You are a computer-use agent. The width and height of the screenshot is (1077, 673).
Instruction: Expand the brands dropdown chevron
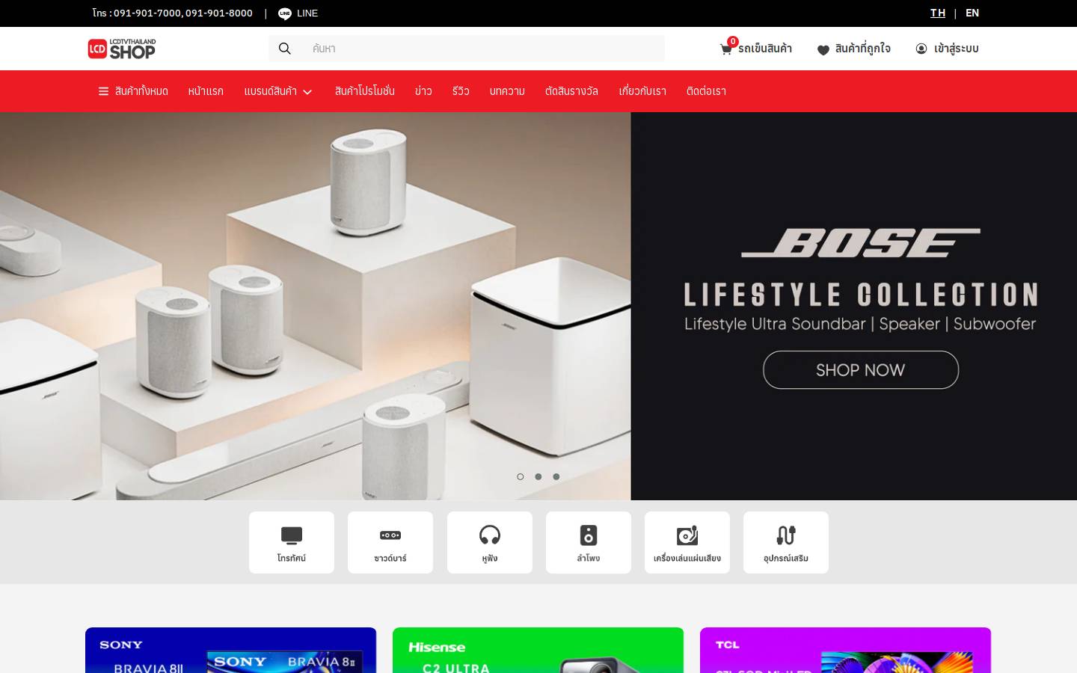pos(307,92)
